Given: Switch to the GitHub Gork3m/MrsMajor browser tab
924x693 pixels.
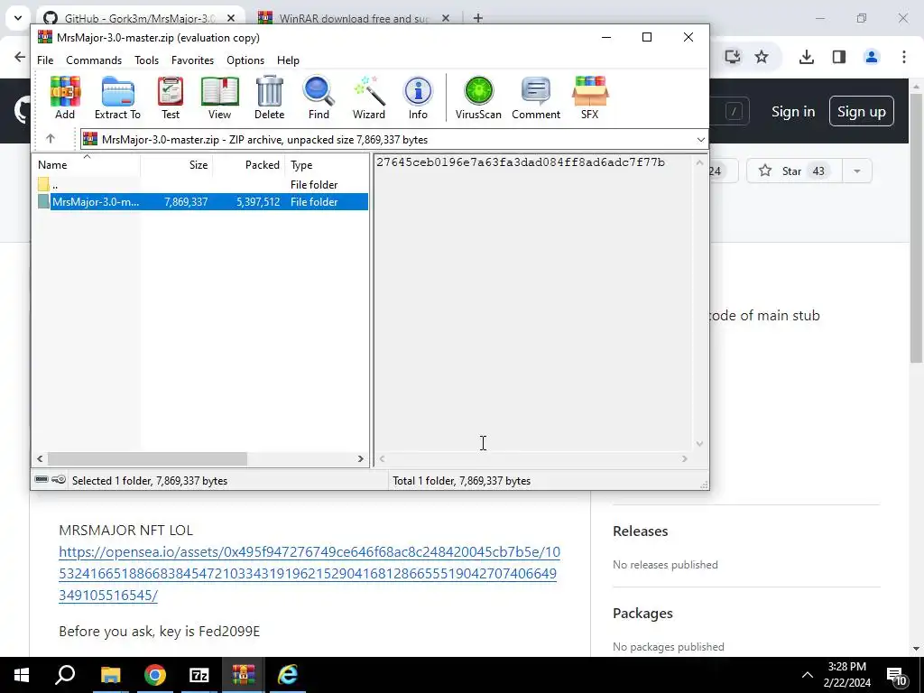Looking at the screenshot, I should tap(139, 18).
